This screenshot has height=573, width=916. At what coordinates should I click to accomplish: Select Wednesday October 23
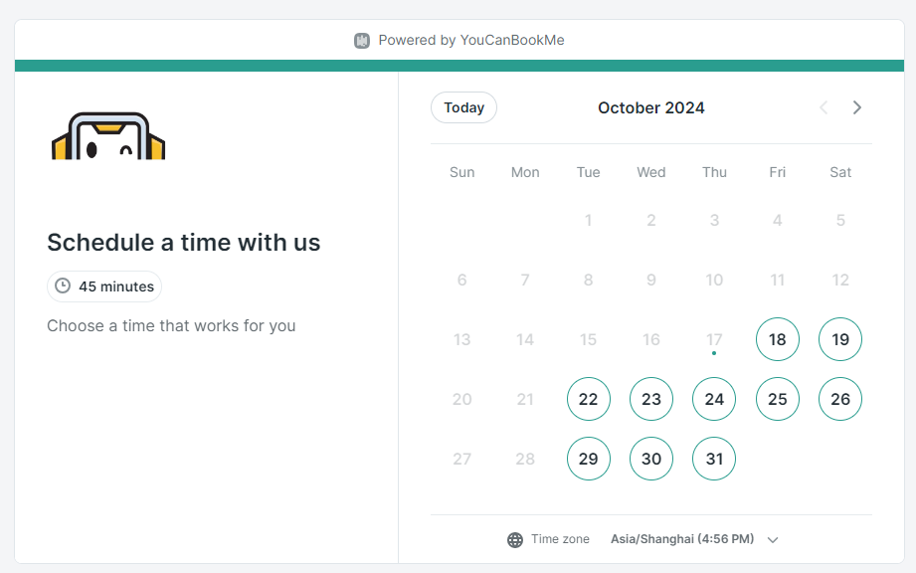[x=651, y=399]
